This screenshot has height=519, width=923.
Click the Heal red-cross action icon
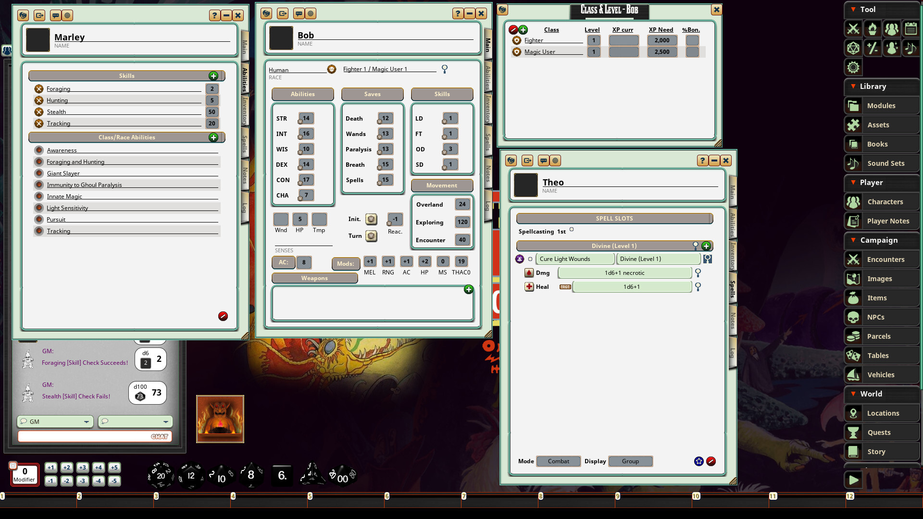[529, 287]
